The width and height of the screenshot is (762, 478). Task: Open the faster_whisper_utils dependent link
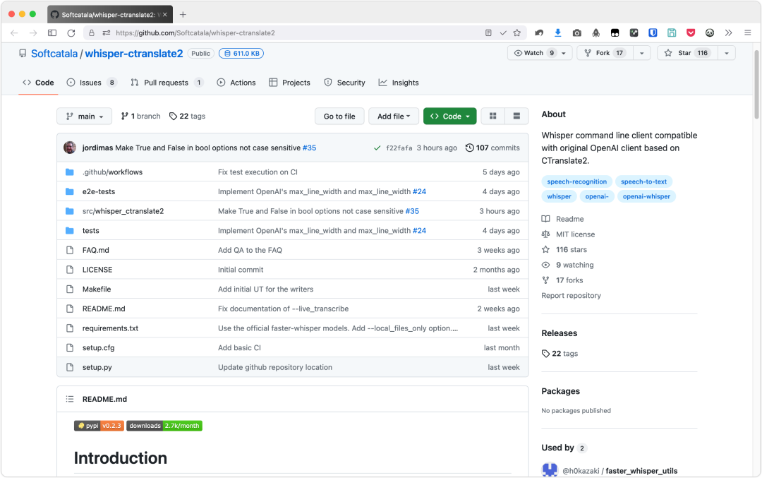[x=641, y=471]
